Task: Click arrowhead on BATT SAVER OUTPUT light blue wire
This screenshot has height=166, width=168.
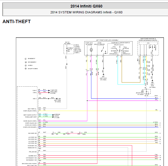Action: [x=53, y=115]
